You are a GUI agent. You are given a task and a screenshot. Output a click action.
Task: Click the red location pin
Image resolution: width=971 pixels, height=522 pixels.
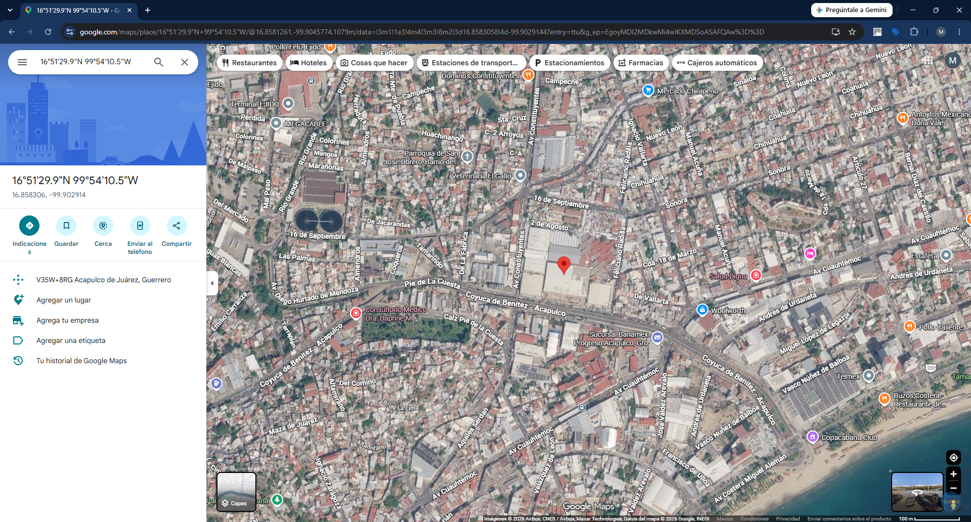click(x=563, y=265)
